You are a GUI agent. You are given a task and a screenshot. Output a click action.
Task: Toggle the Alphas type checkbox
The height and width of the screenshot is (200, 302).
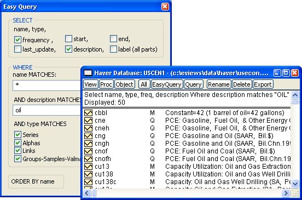(18, 143)
